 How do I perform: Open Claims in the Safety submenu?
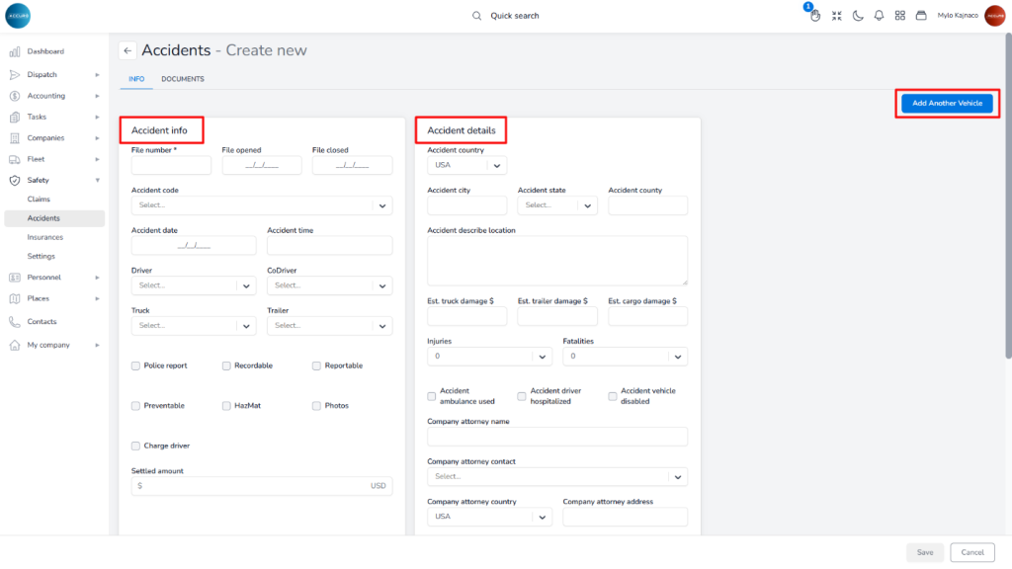(x=40, y=200)
